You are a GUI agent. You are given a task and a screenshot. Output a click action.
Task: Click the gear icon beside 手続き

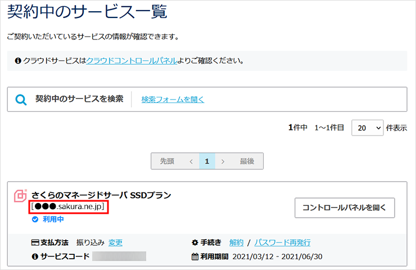tap(195, 242)
